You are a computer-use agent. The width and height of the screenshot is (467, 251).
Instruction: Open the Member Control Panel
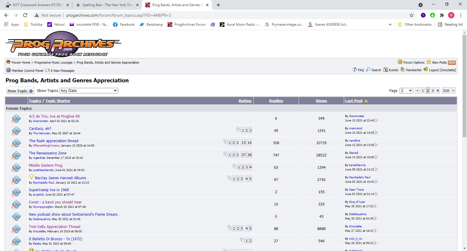click(25, 70)
